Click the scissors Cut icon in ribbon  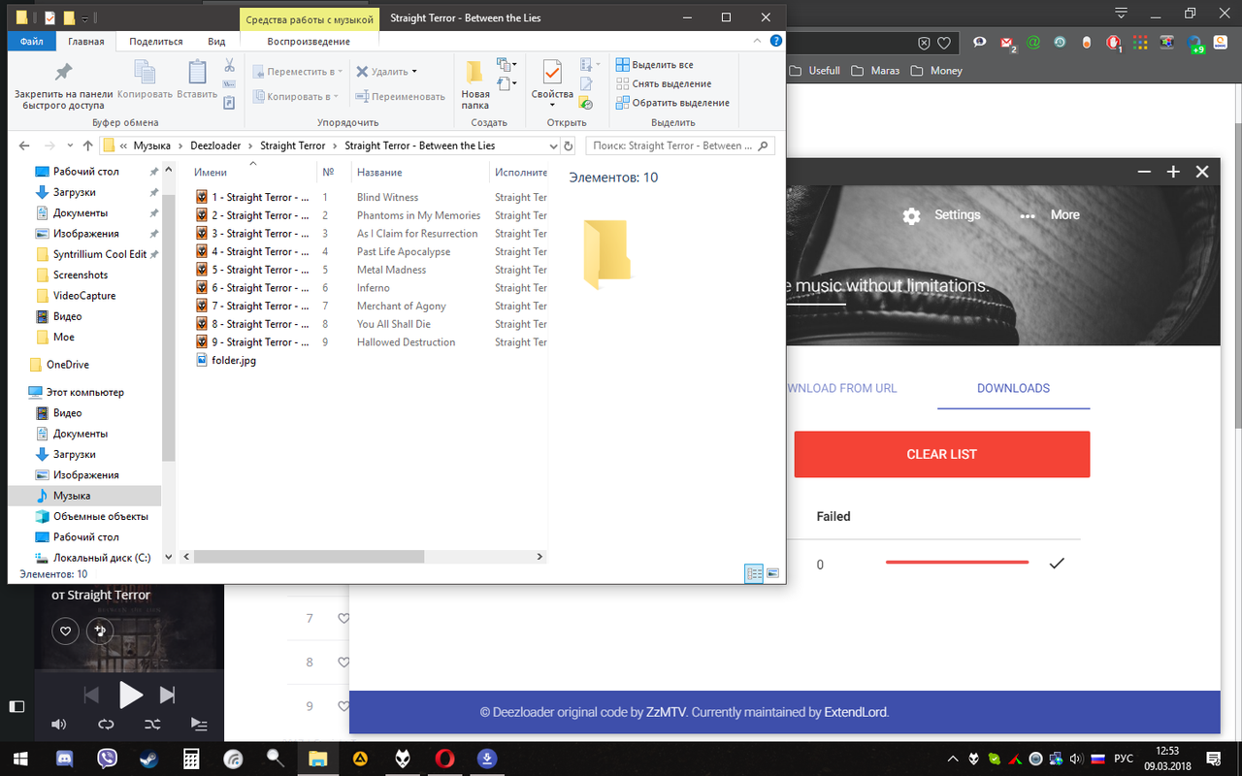point(229,65)
